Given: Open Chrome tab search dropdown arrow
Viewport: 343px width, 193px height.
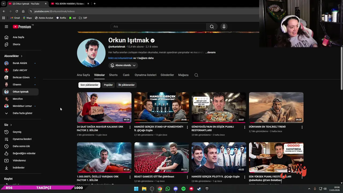Looking at the screenshot, I should point(3,3).
